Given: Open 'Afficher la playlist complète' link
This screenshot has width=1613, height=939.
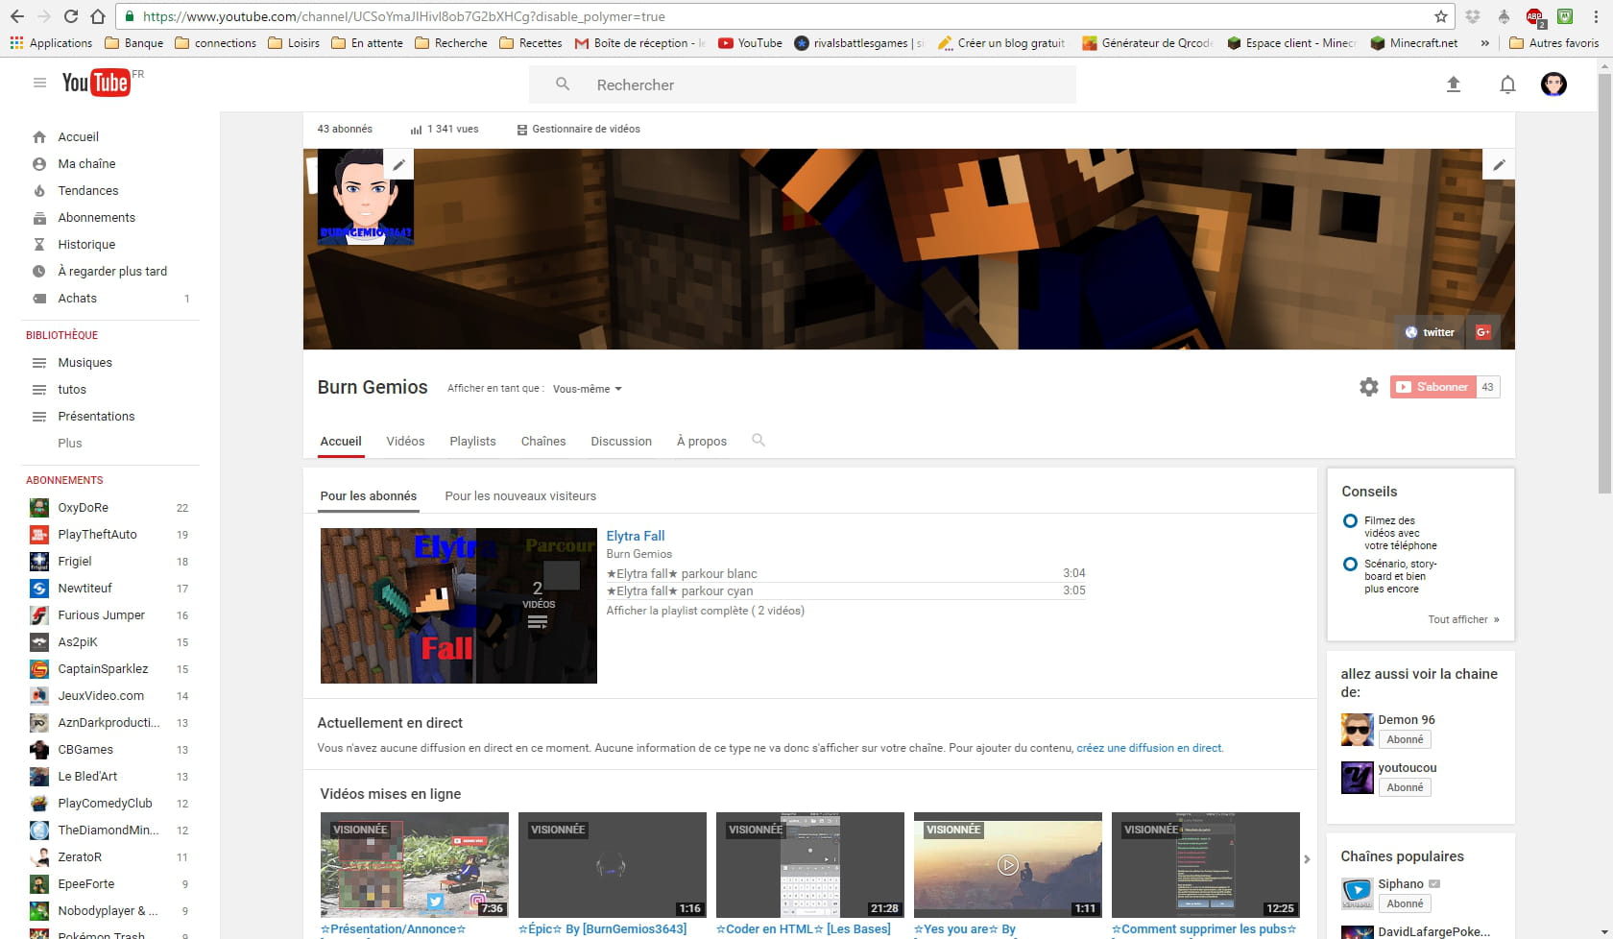Looking at the screenshot, I should click(x=706, y=611).
